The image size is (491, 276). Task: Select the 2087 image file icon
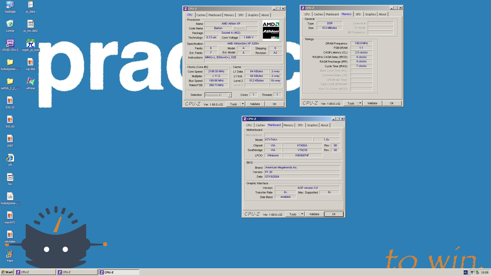pyautogui.click(x=10, y=141)
